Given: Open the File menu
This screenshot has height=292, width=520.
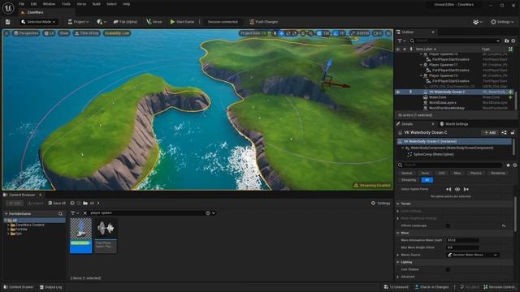Looking at the screenshot, I should (x=22, y=4).
